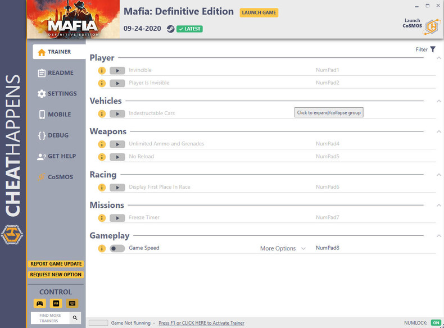Open the SETTINGS tab
The image size is (444, 328).
point(57,94)
